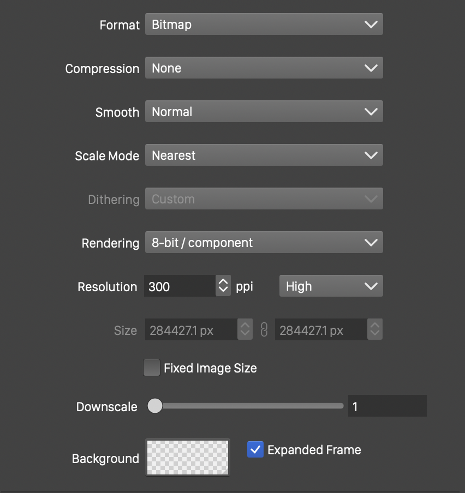Click the Resolution stepper arrows
Screen dimensions: 465x493
[x=223, y=286]
